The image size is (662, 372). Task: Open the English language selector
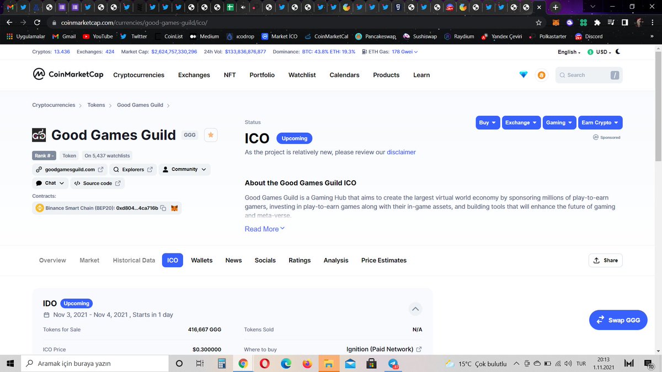[x=569, y=52]
